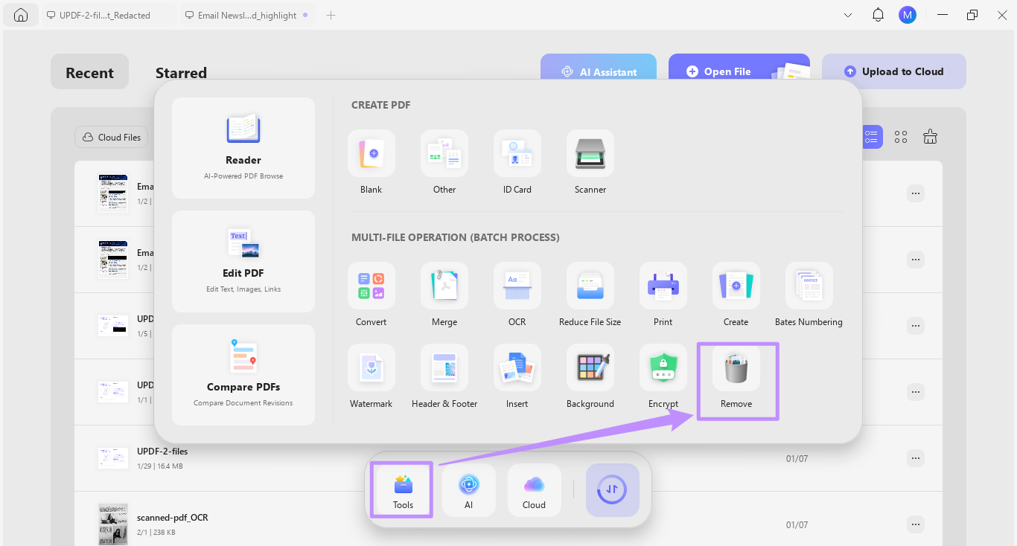Image resolution: width=1017 pixels, height=546 pixels.
Task: Open the Compare PDFs card
Action: (x=243, y=375)
